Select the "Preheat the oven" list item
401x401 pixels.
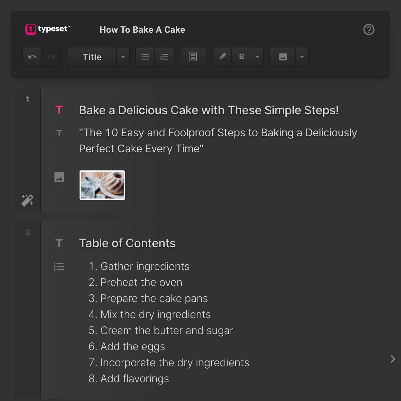[141, 282]
